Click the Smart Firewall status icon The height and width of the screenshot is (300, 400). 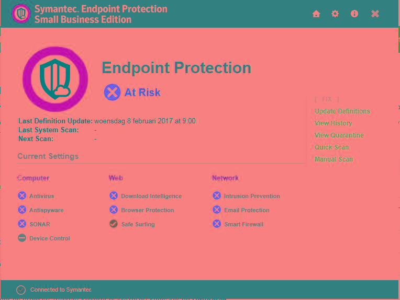(217, 224)
